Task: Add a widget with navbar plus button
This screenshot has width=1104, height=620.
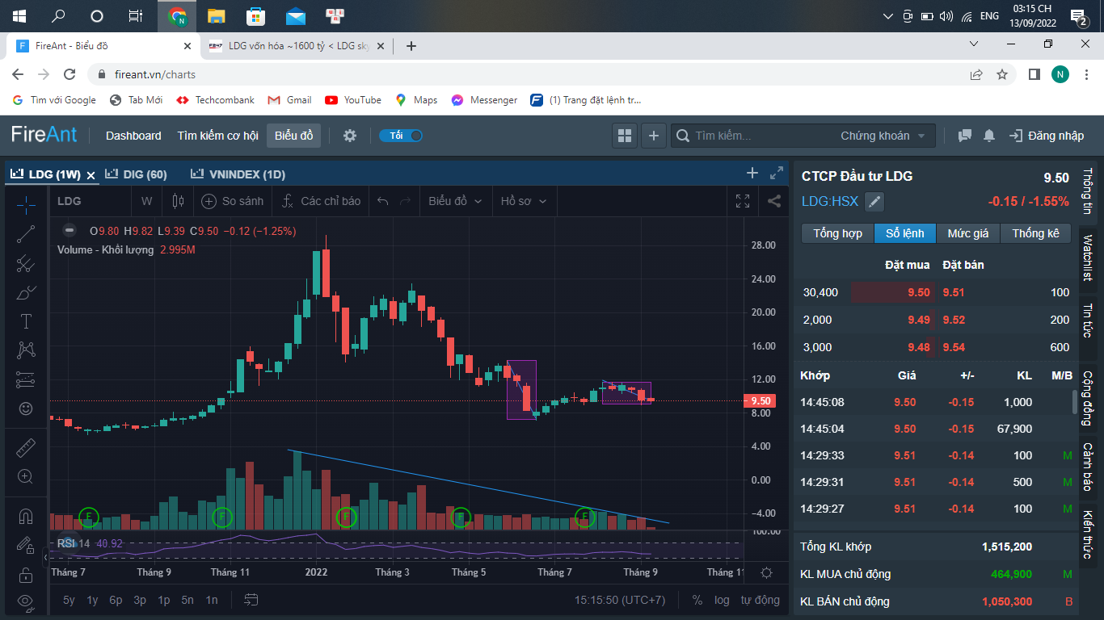Action: 654,136
